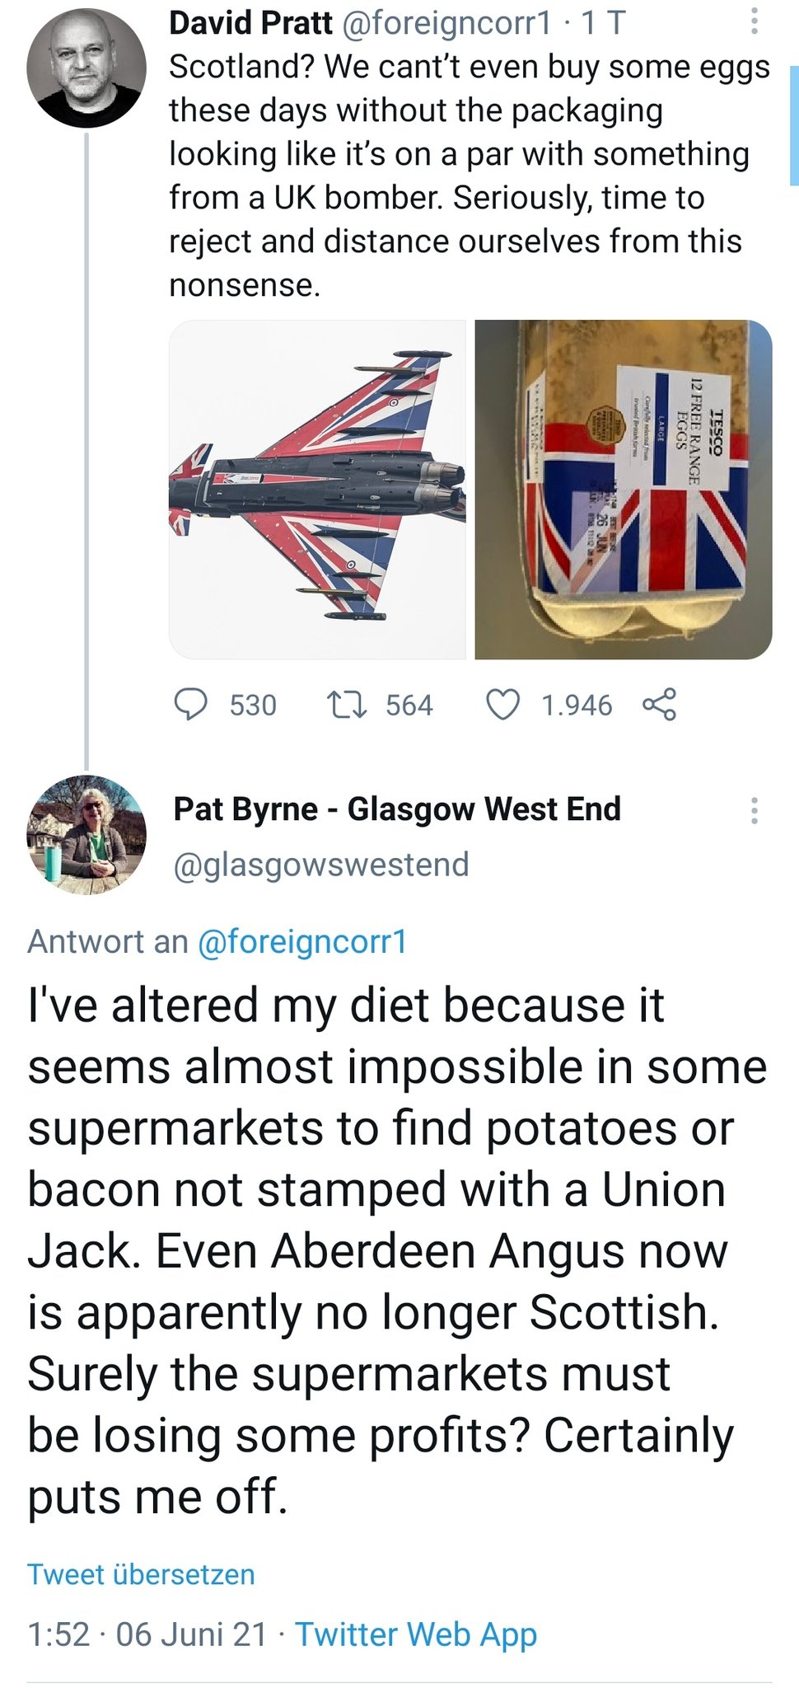Click the @foreigncorr1 mention in the reply line
The width and height of the screenshot is (799, 1688).
(302, 941)
